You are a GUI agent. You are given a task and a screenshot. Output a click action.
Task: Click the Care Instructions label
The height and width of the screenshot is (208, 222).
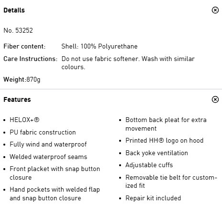tap(31, 59)
